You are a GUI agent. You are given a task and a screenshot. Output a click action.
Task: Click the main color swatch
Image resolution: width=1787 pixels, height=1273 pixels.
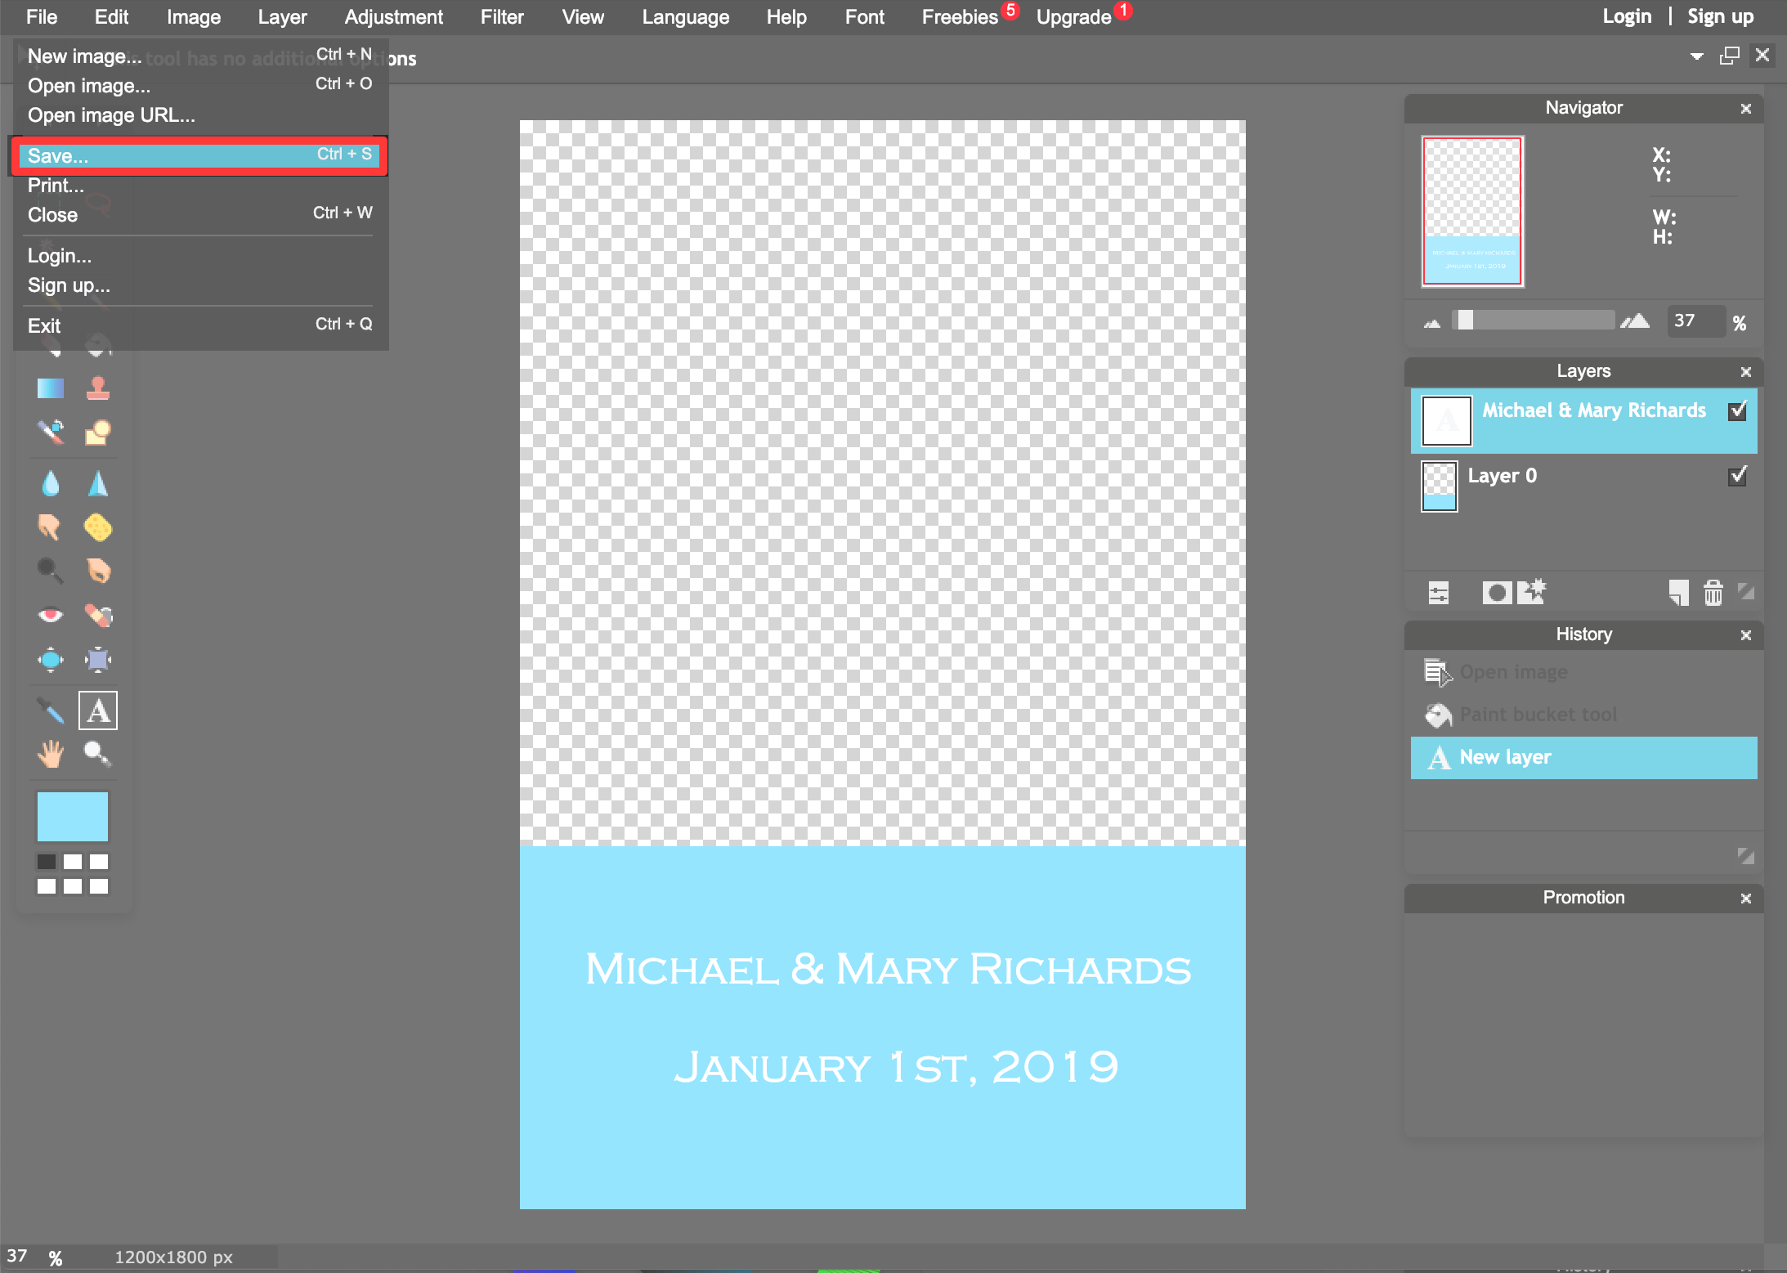72,816
